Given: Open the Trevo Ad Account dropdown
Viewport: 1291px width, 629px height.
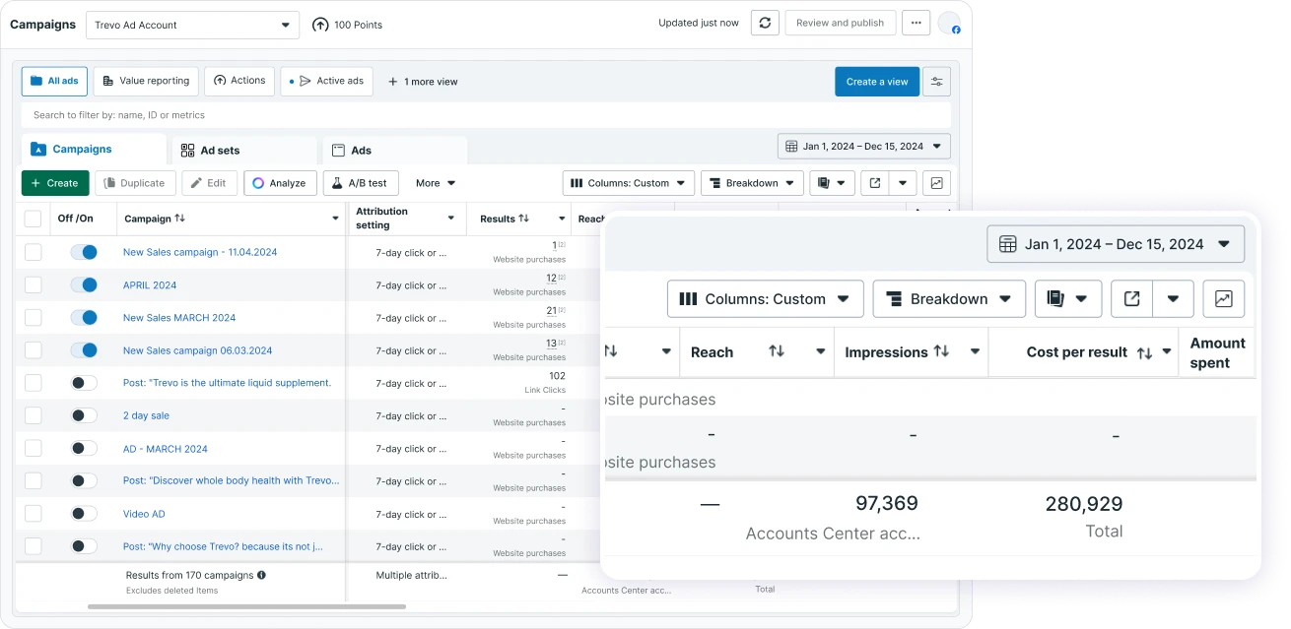Looking at the screenshot, I should click(192, 25).
